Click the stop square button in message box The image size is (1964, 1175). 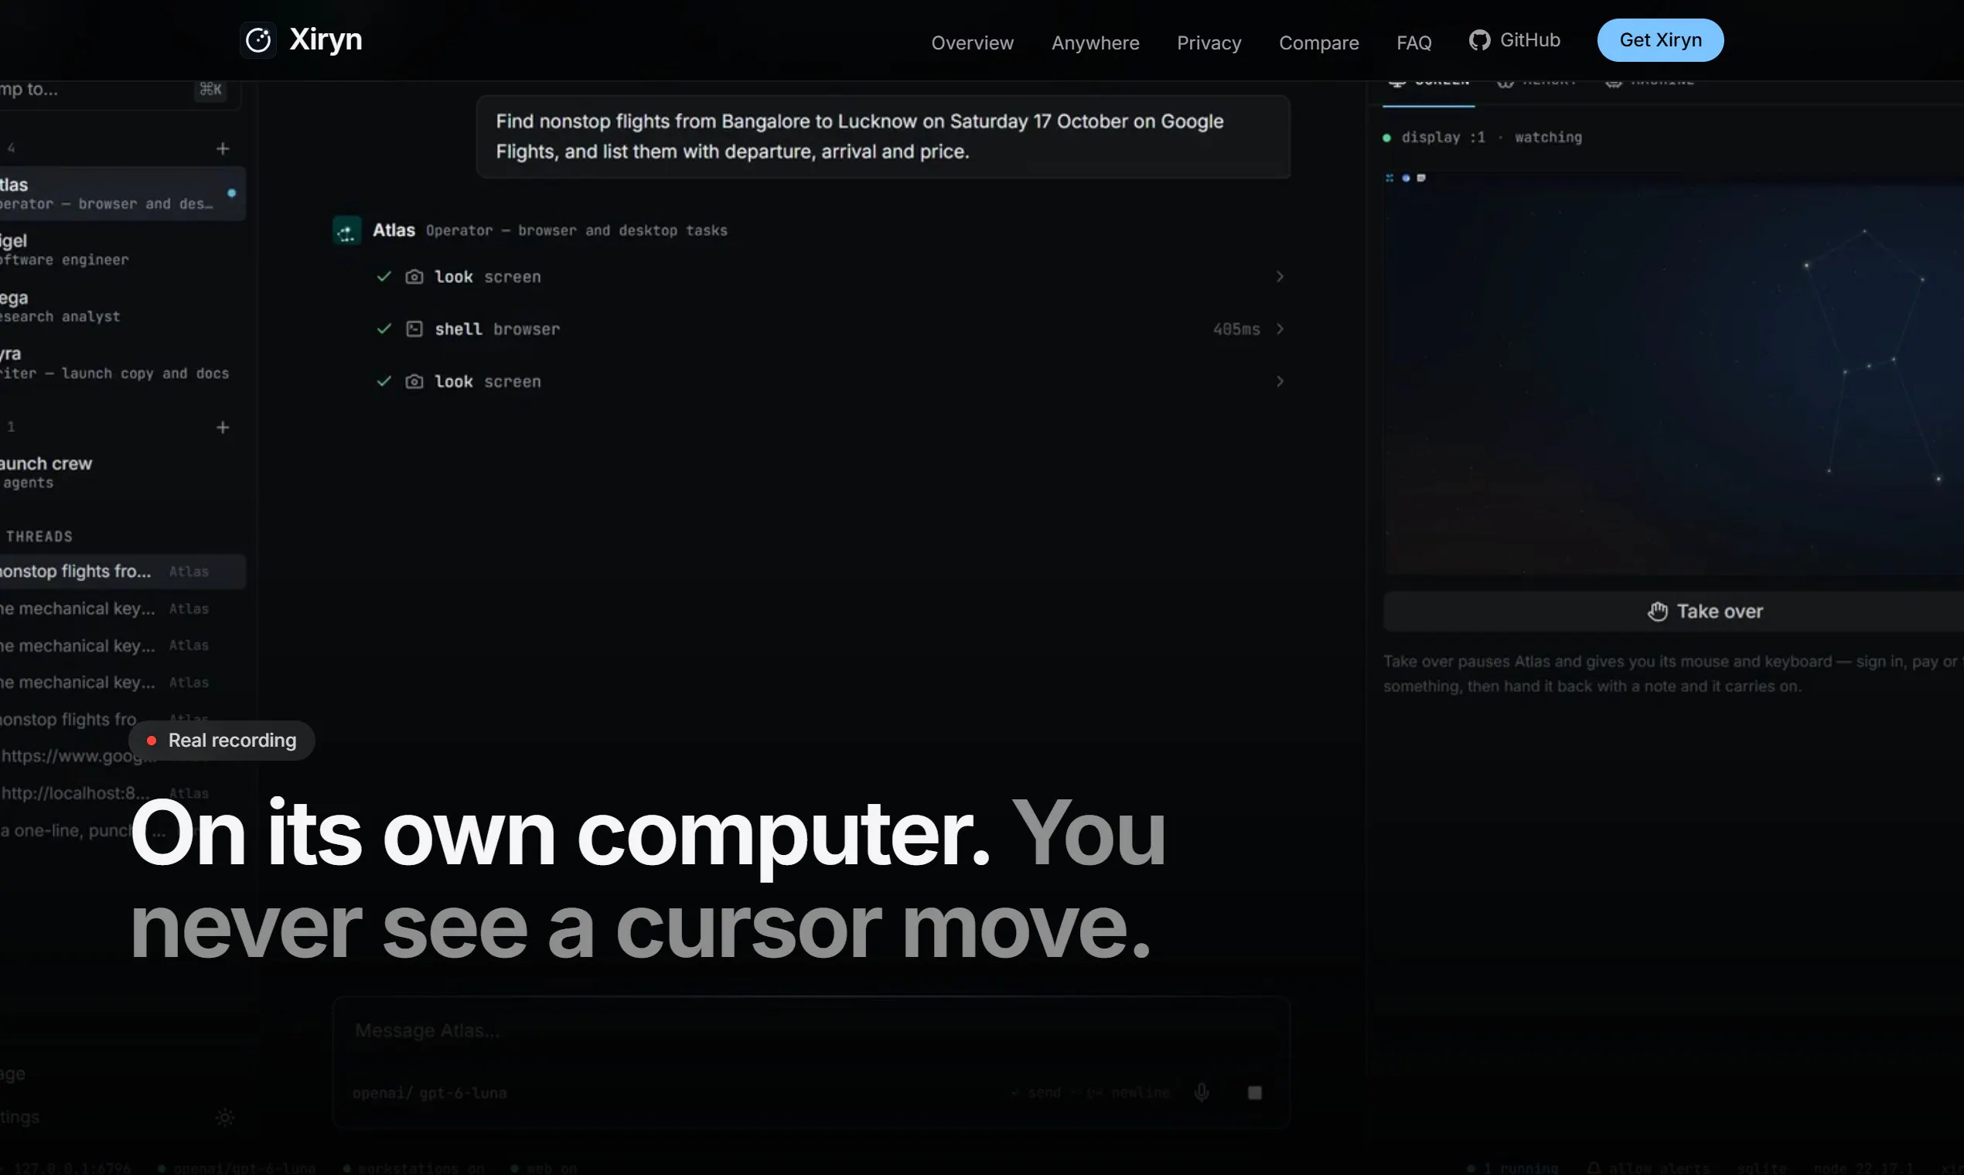tap(1254, 1094)
